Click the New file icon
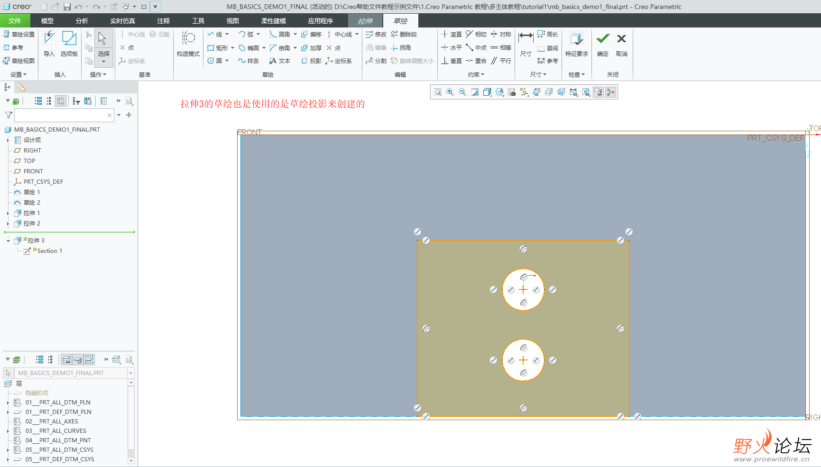Screen dimensions: 821x467 pos(44,7)
